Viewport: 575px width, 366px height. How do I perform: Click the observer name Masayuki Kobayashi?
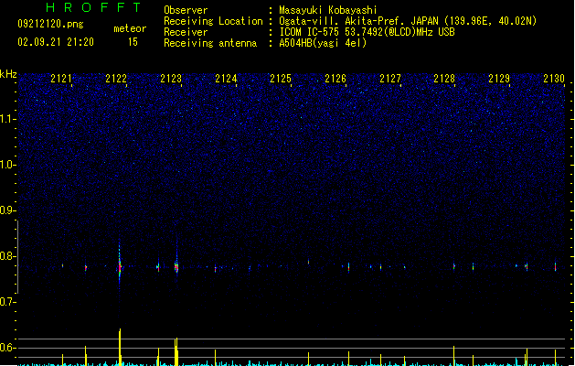click(x=328, y=10)
